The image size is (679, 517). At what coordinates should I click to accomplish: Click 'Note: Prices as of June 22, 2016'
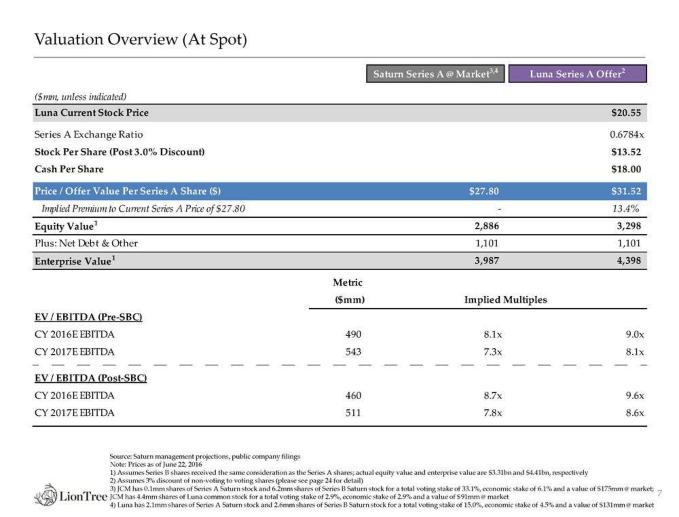[155, 464]
